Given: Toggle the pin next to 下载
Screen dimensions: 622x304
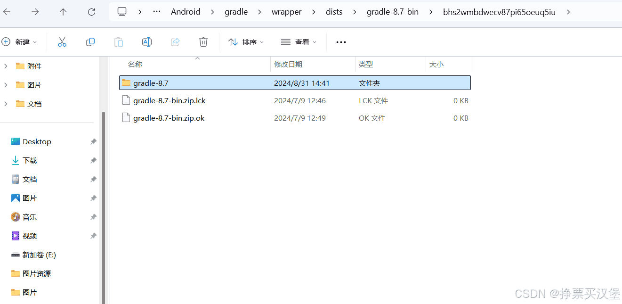Looking at the screenshot, I should click(93, 160).
